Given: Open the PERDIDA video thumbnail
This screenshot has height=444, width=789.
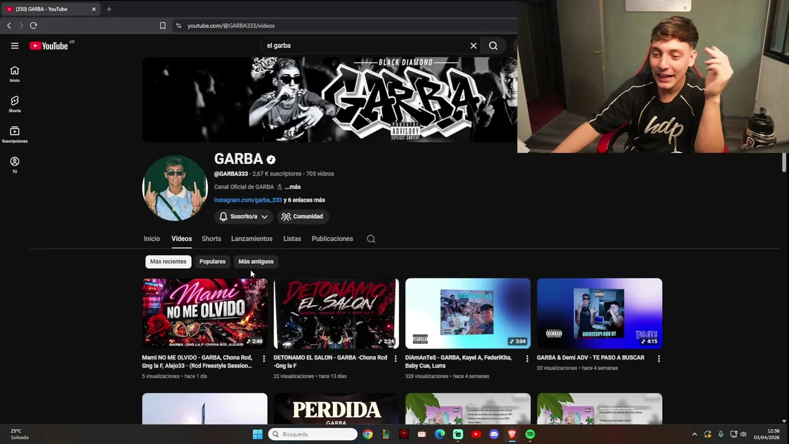Looking at the screenshot, I should 336,409.
